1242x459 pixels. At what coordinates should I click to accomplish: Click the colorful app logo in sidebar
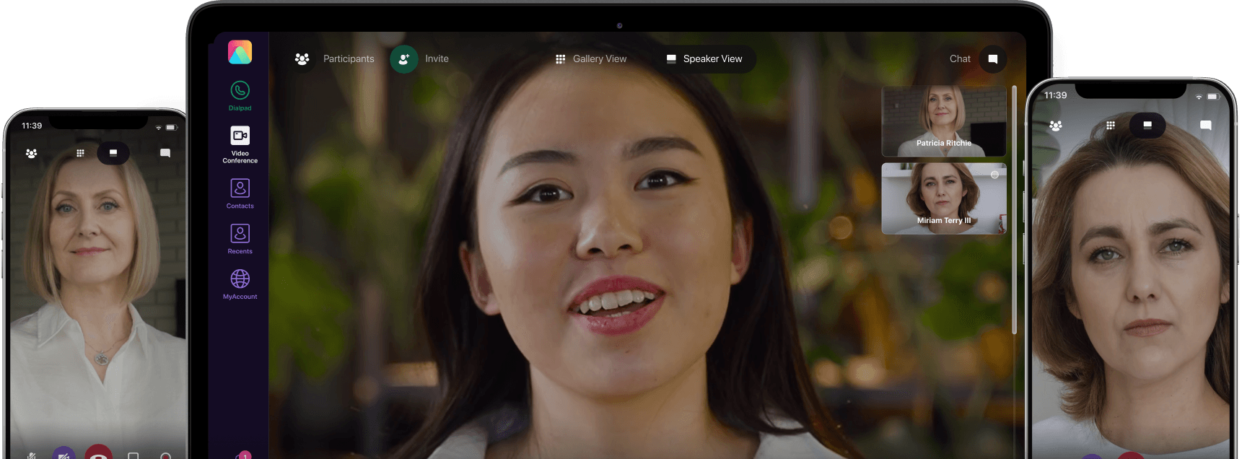click(240, 52)
